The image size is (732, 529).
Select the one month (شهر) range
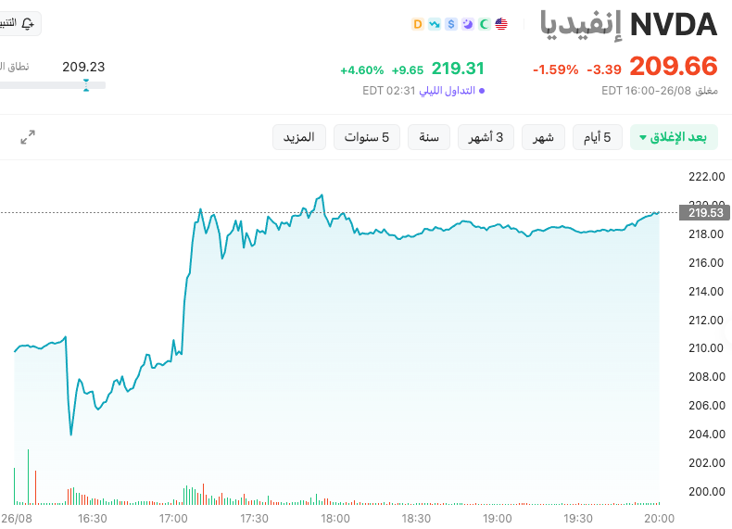pos(543,137)
